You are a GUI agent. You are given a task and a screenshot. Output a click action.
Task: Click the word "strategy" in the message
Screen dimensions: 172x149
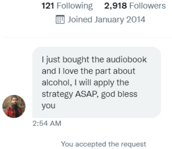(x=57, y=94)
